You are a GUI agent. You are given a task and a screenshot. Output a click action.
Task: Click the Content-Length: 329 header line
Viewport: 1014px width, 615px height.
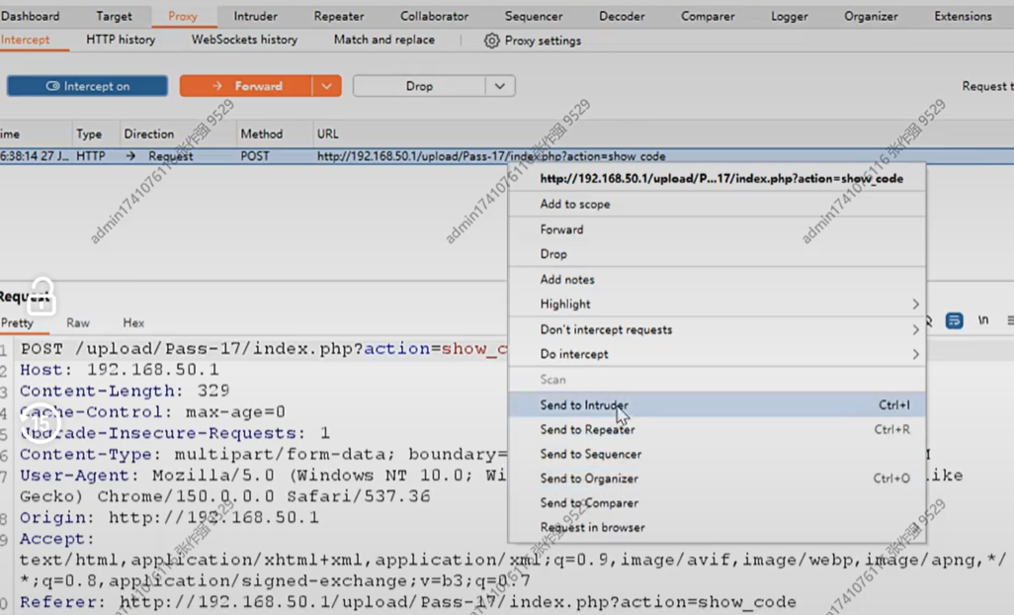[x=125, y=391]
